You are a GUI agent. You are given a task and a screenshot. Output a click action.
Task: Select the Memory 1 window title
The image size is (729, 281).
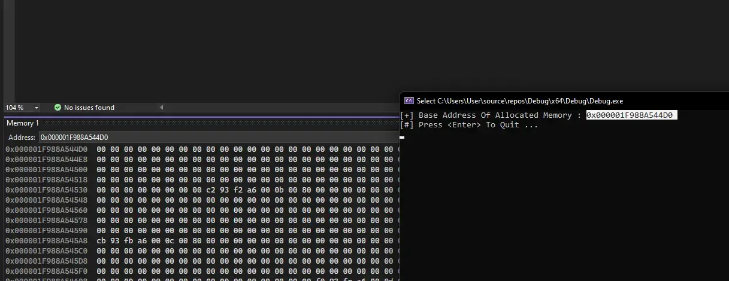click(23, 123)
